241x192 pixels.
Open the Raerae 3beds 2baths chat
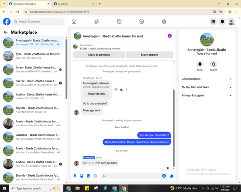(33, 83)
